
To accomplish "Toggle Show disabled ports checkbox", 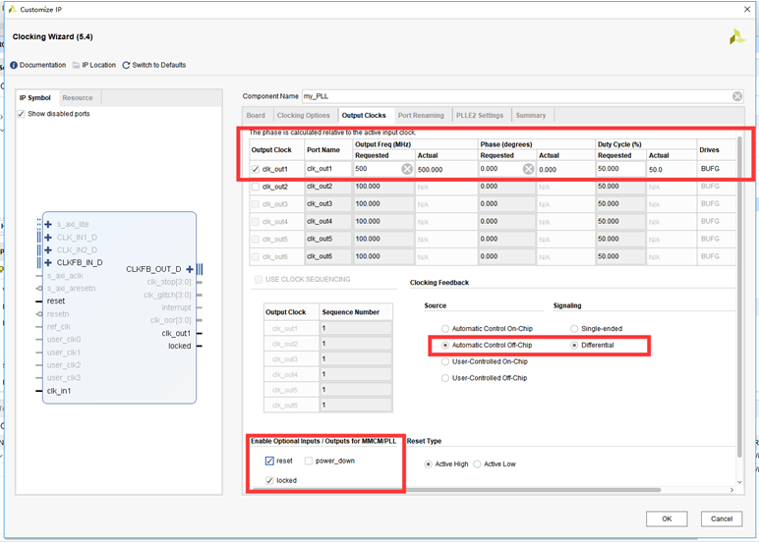I will [x=21, y=114].
